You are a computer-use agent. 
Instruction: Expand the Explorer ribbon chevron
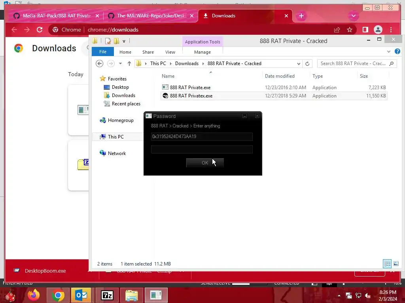(389, 52)
